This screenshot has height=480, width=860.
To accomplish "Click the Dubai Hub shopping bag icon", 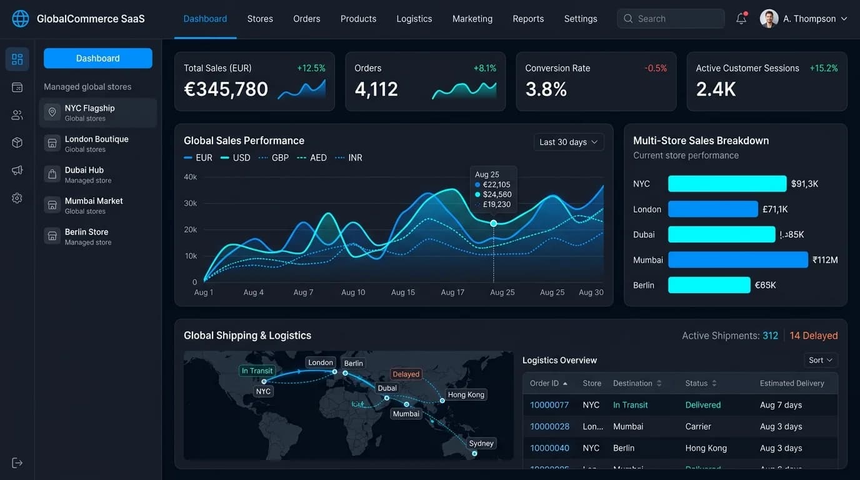I will pyautogui.click(x=52, y=174).
